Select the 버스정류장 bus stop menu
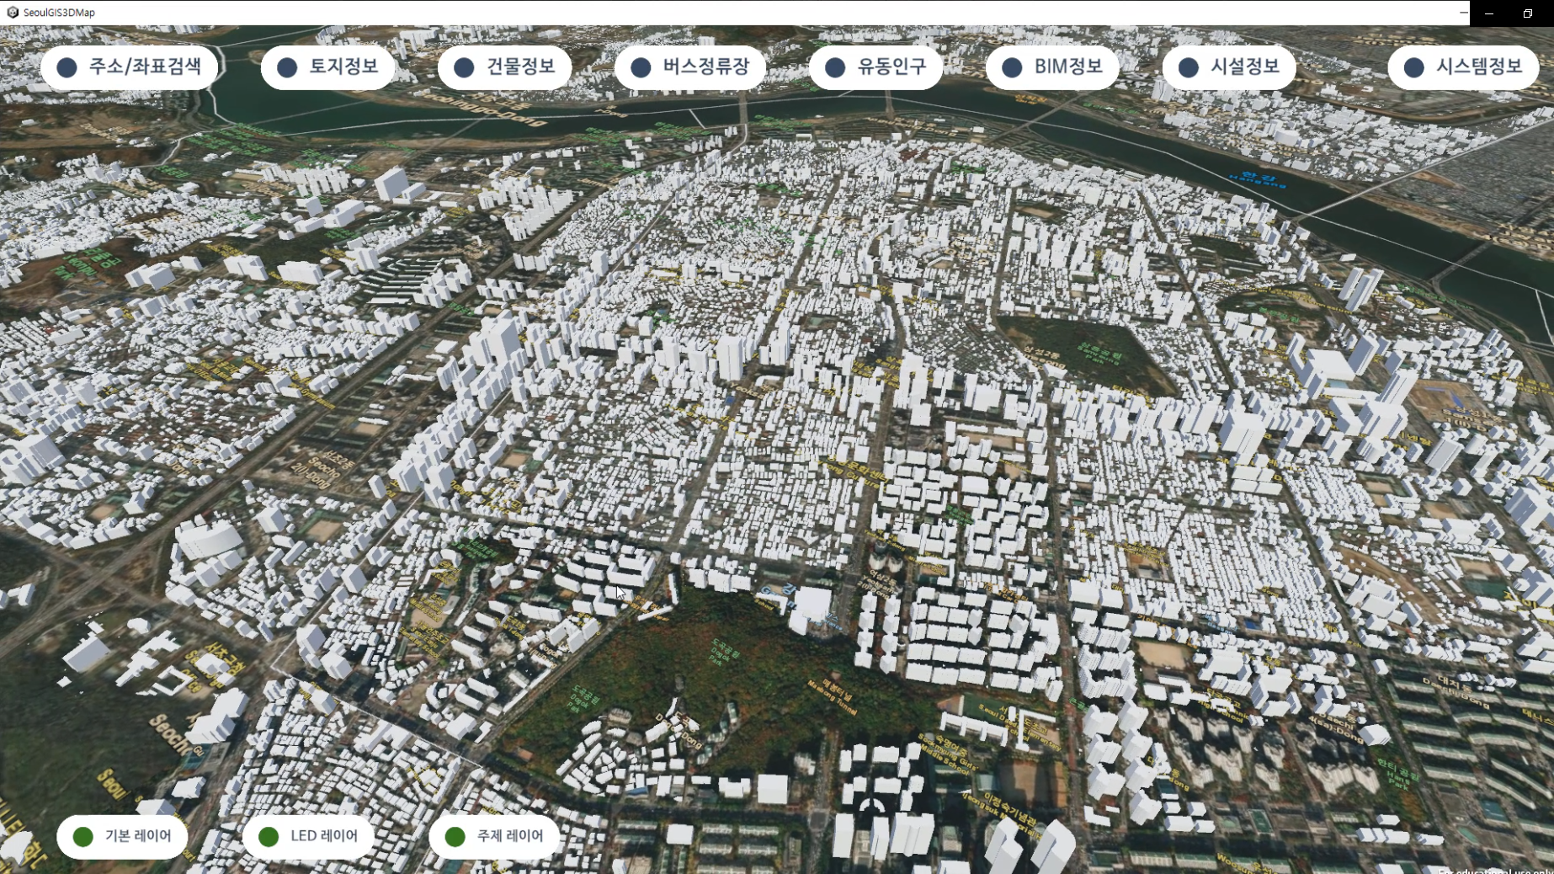 (689, 67)
